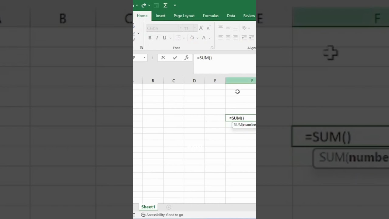
Task: Open Font Color dropdown arrow
Action: pos(209,38)
